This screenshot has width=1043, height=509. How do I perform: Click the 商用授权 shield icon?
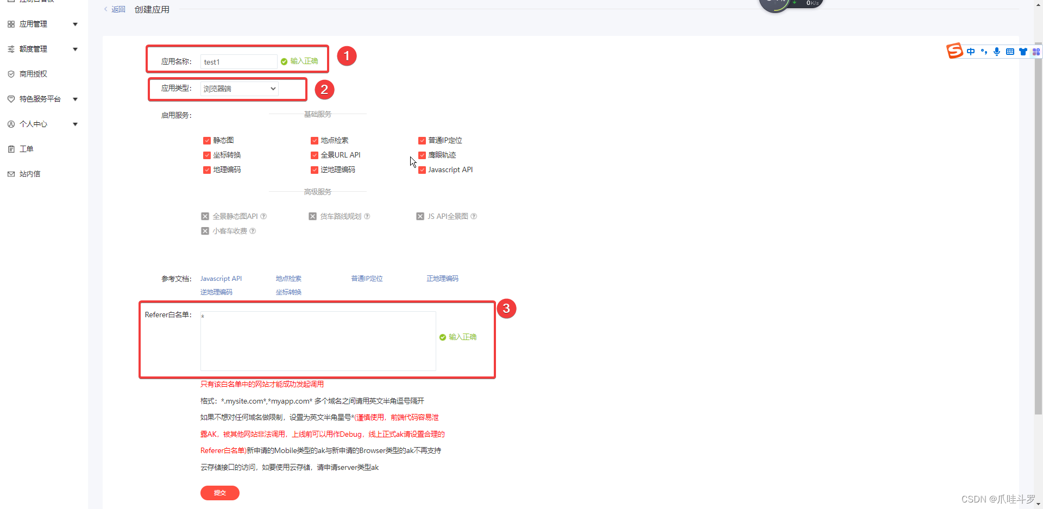(11, 74)
